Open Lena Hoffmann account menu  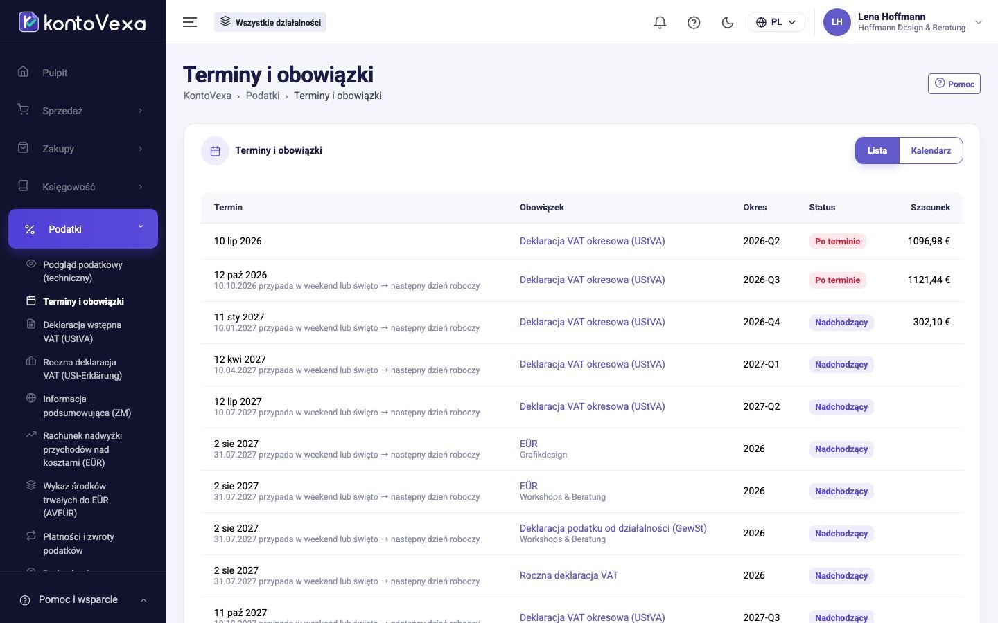[903, 22]
